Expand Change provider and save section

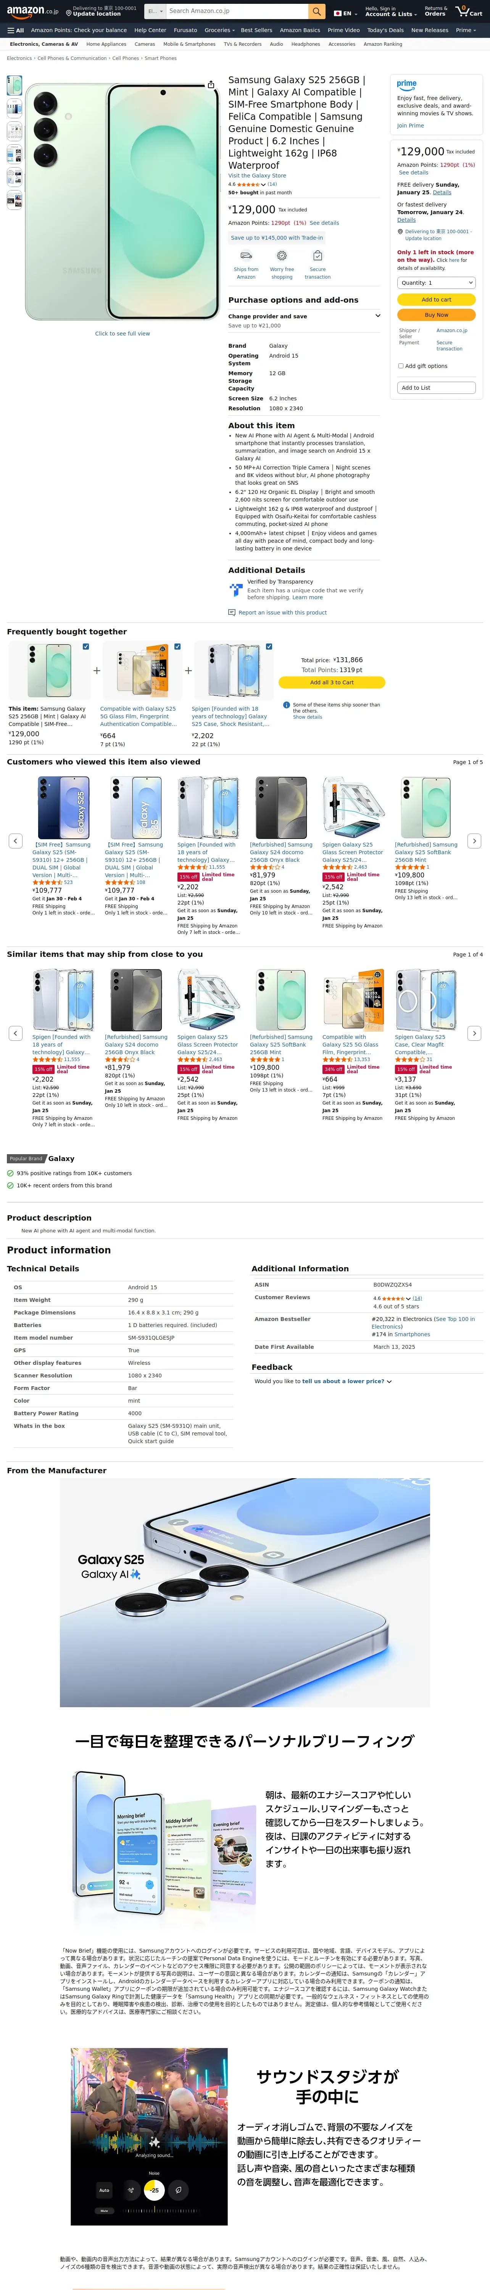(x=377, y=316)
